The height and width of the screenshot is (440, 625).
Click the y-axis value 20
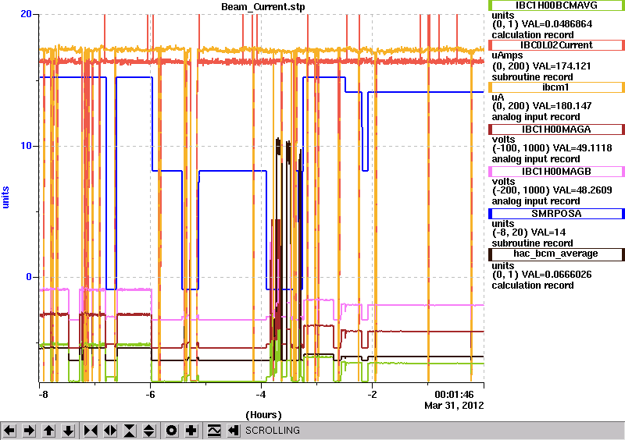tap(26, 14)
